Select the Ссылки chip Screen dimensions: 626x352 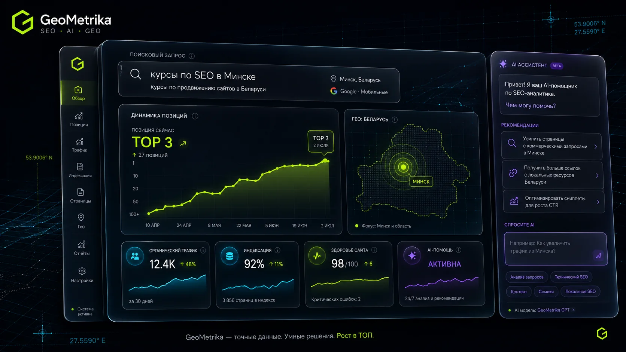(x=546, y=292)
